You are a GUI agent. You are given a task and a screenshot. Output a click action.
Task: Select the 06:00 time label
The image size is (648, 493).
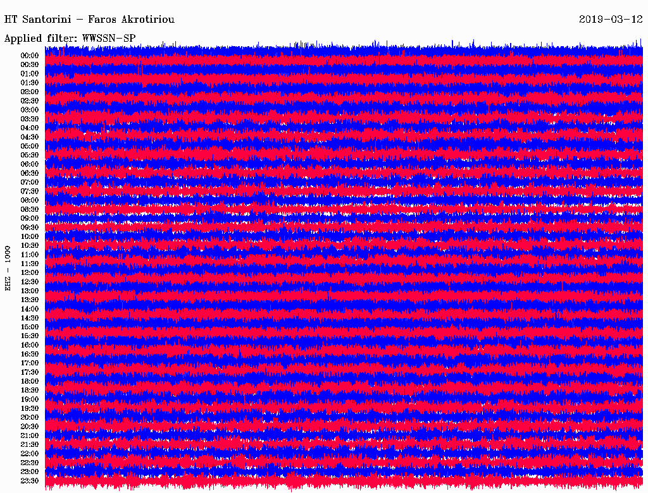pos(30,164)
